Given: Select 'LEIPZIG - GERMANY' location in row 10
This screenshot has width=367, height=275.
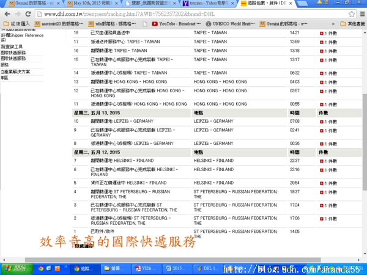Looking at the screenshot, I should pos(213,121).
